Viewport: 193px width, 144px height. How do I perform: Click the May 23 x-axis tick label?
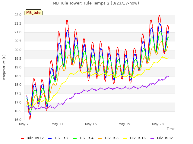[x=158, y=124]
